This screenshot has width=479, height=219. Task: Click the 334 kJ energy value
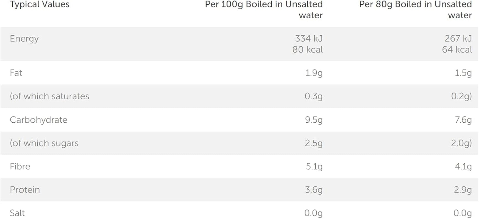click(309, 38)
